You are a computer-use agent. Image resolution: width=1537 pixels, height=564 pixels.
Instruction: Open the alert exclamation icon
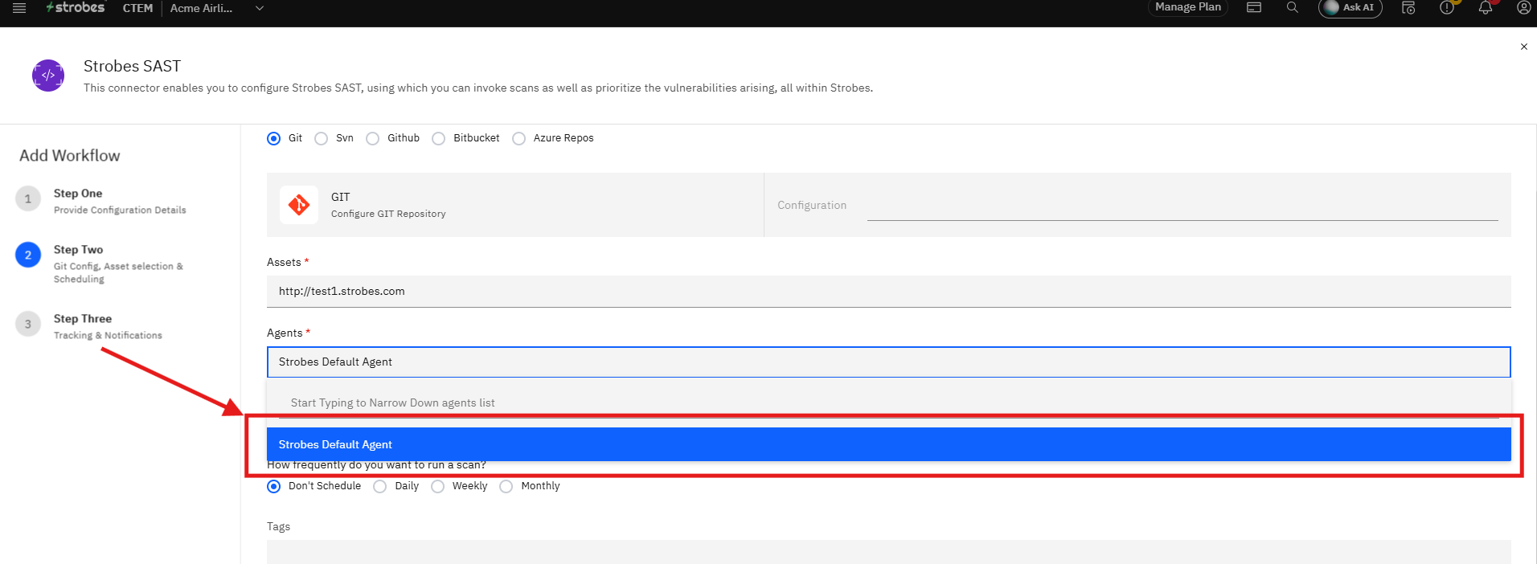tap(1447, 7)
